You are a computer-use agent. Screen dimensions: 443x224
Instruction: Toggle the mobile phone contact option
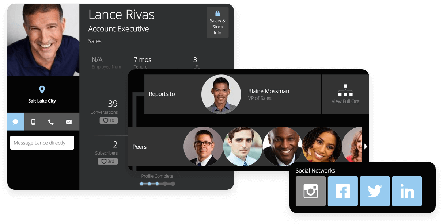pos(33,121)
